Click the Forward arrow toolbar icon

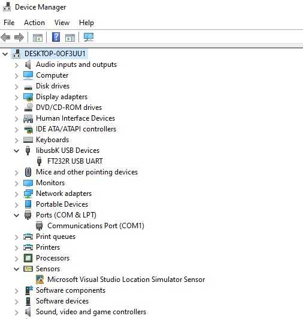[19, 38]
